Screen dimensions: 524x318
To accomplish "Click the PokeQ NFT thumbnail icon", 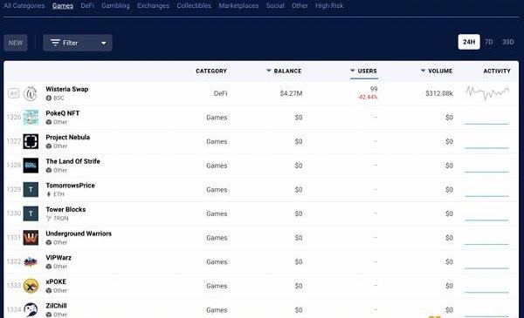I will 31,118.
